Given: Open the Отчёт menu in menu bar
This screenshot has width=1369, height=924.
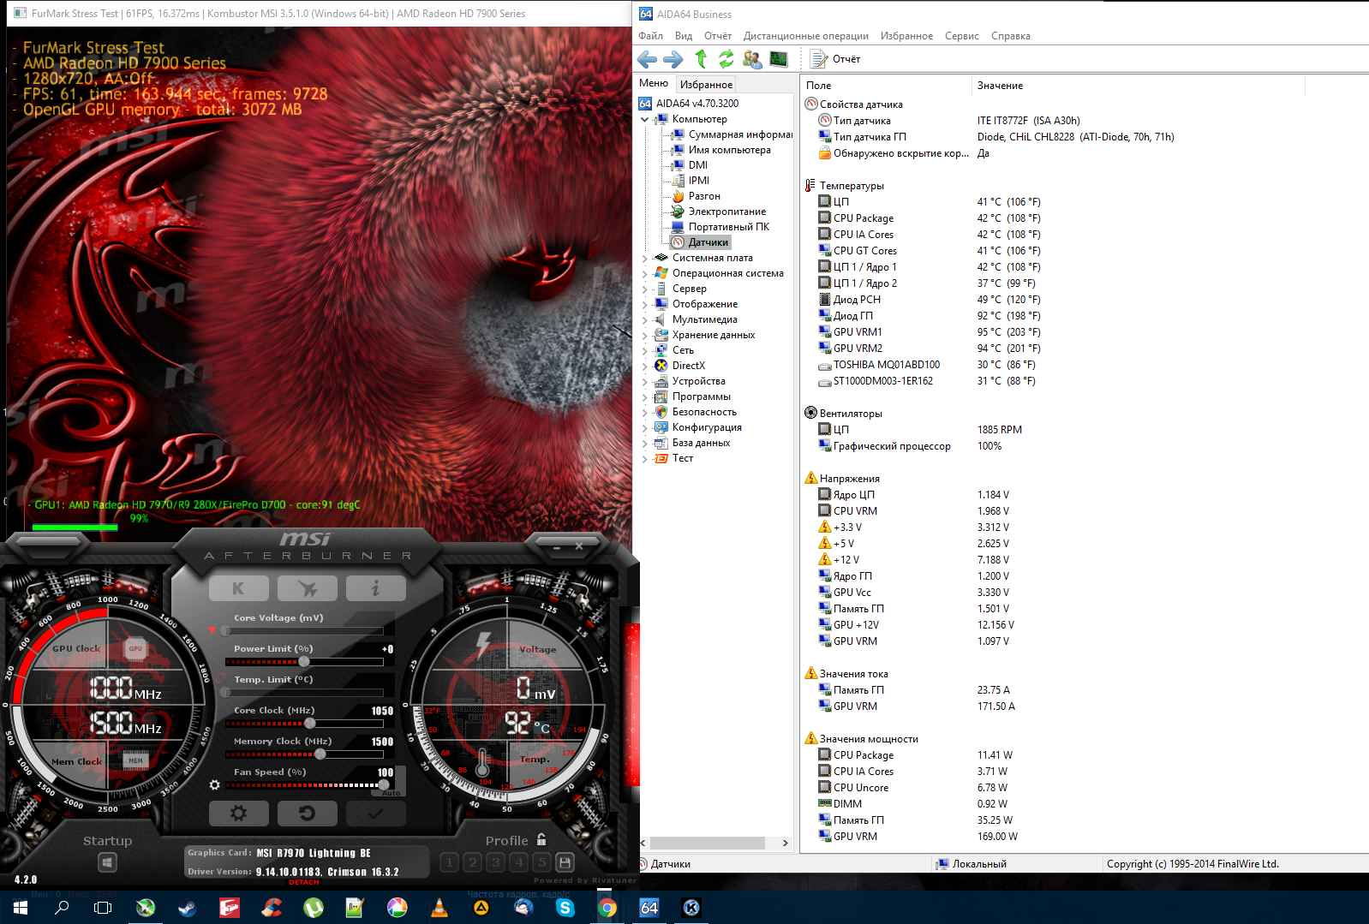Looking at the screenshot, I should [718, 36].
